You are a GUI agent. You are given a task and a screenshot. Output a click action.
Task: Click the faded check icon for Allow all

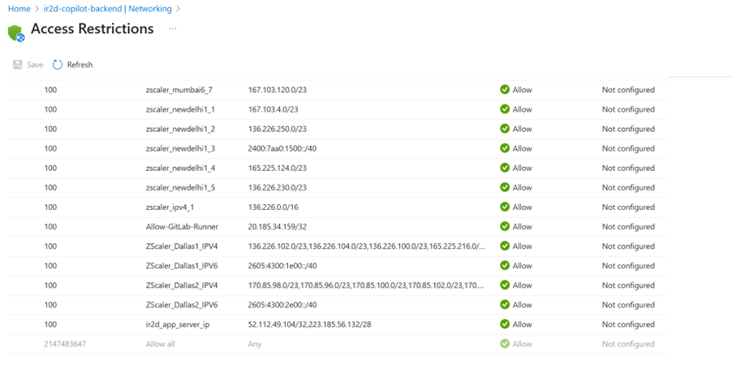pyautogui.click(x=504, y=344)
